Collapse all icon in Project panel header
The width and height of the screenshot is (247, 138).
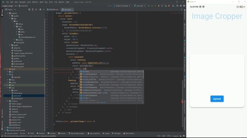click(x=36, y=10)
